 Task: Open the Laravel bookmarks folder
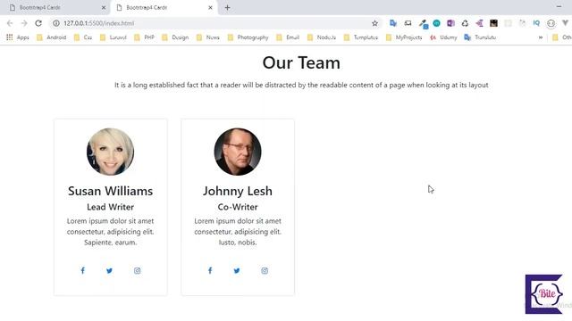(x=114, y=37)
